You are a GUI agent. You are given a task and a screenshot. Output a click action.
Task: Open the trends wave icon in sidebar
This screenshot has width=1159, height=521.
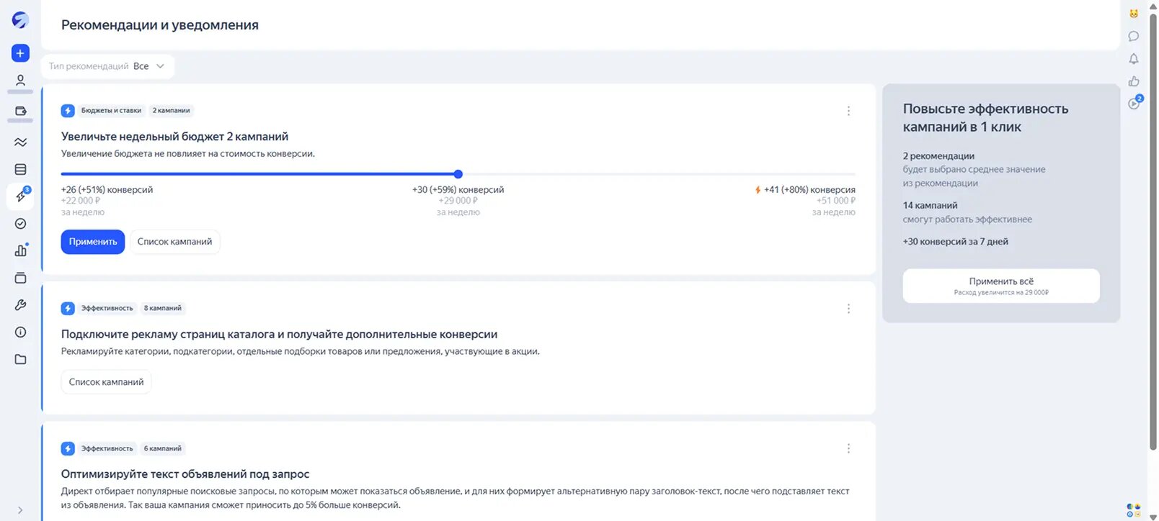tap(20, 142)
